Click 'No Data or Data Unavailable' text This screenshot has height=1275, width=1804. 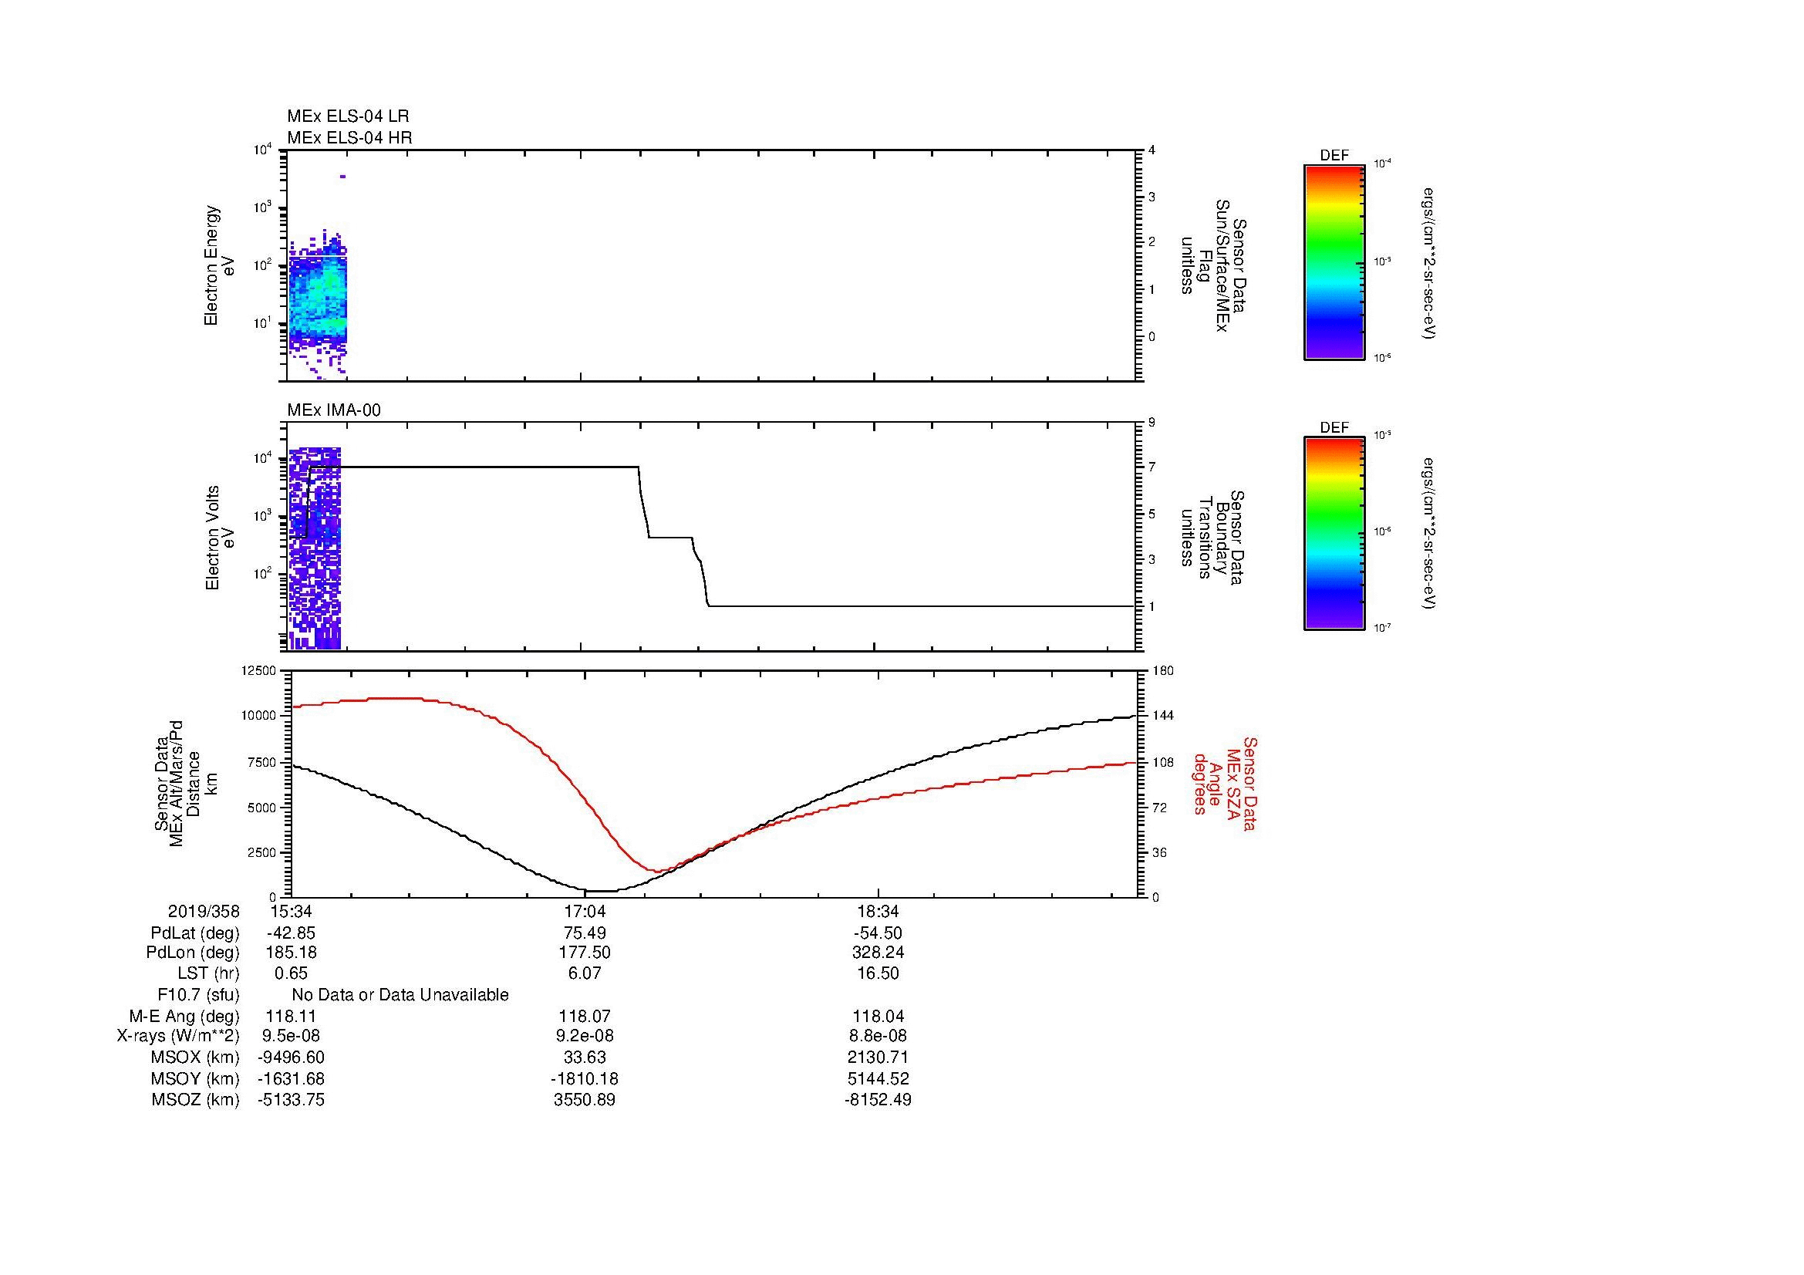[400, 995]
